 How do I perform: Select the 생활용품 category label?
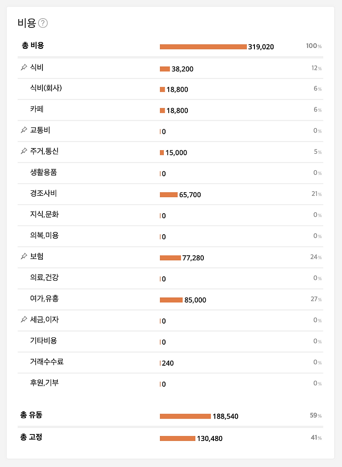(x=43, y=173)
